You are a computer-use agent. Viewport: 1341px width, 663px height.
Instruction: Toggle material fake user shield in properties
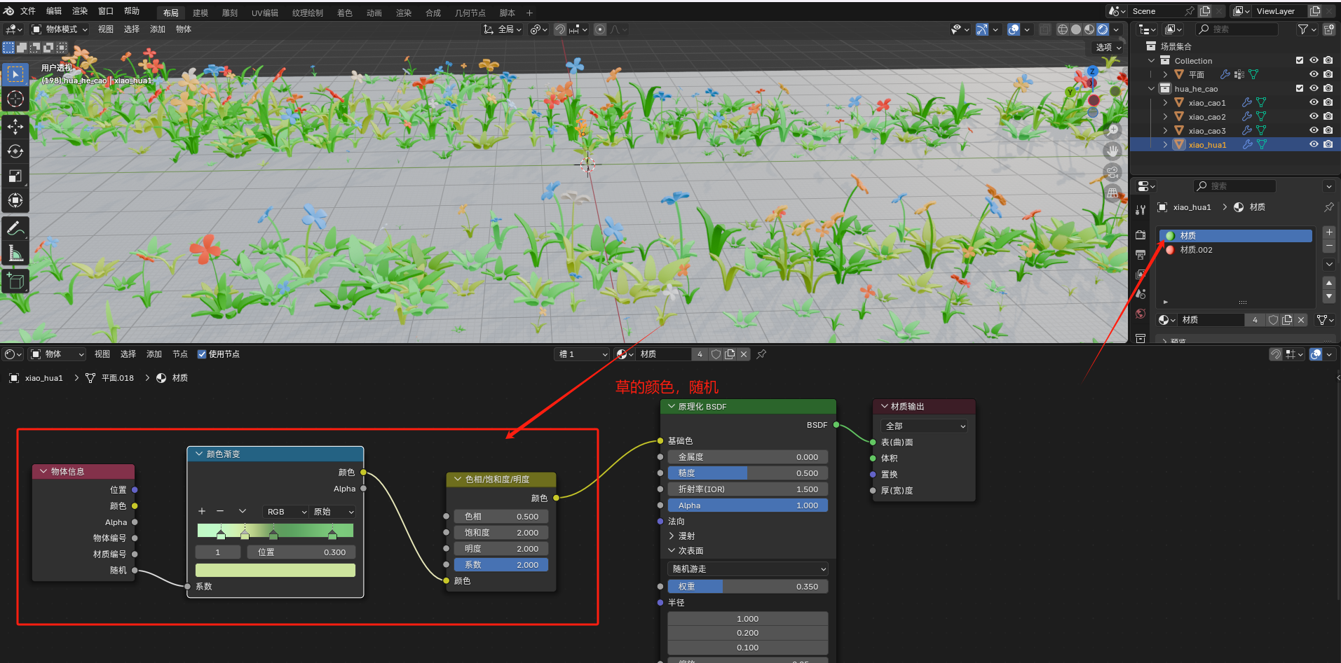[x=1274, y=320]
